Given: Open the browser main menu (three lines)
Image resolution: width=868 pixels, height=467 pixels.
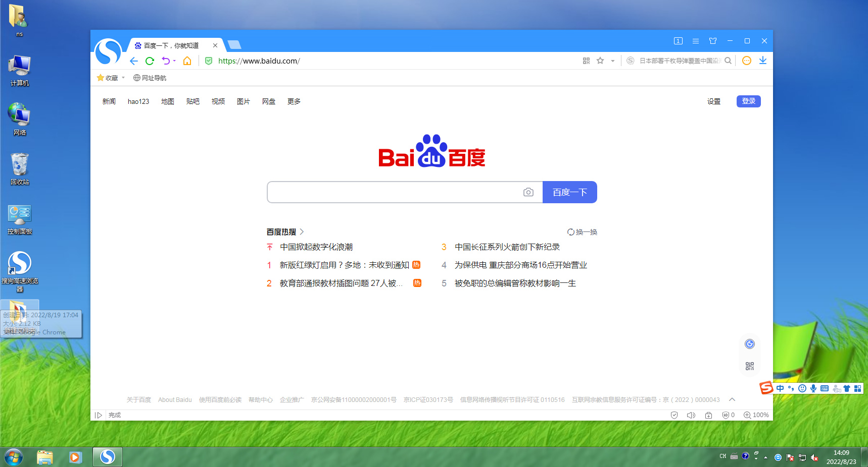Looking at the screenshot, I should point(696,41).
